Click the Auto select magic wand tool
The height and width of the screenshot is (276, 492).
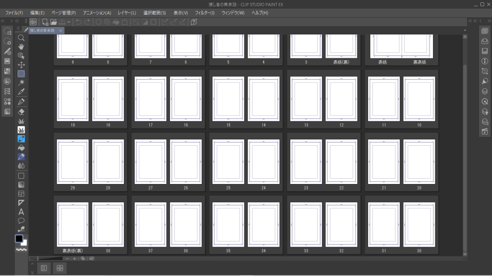(21, 82)
